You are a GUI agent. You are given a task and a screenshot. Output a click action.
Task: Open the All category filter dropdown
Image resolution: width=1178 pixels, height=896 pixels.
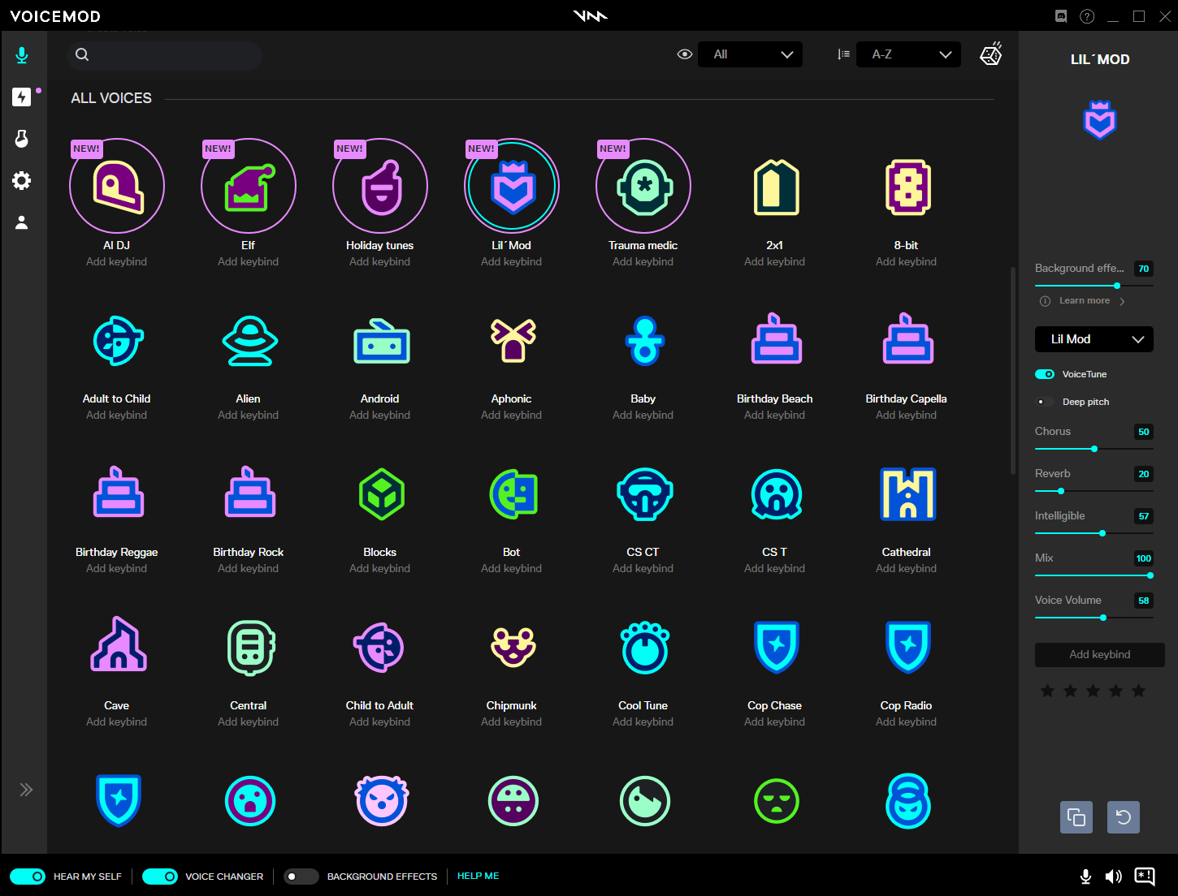click(749, 54)
